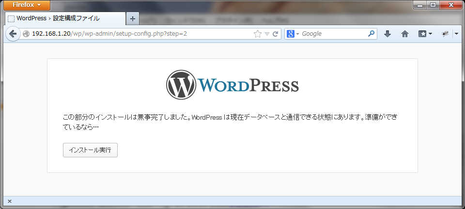Open the Google search engine selector
465x209 pixels.
[x=293, y=34]
